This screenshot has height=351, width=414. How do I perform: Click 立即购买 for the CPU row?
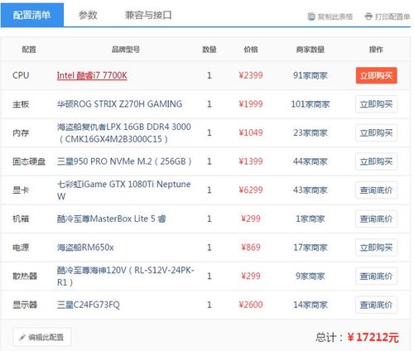coord(376,75)
